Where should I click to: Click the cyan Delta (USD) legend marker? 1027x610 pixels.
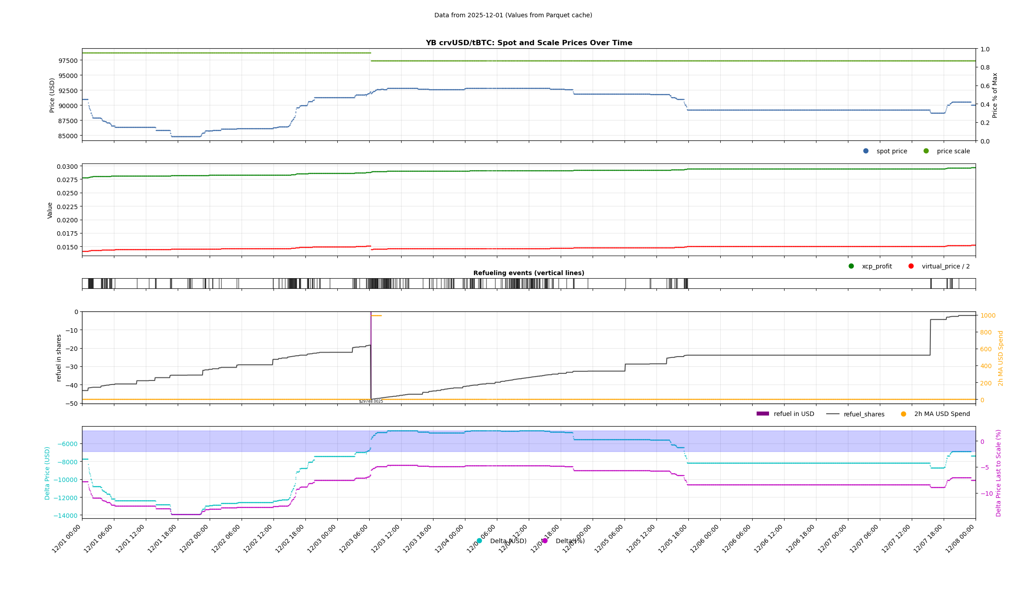(479, 541)
